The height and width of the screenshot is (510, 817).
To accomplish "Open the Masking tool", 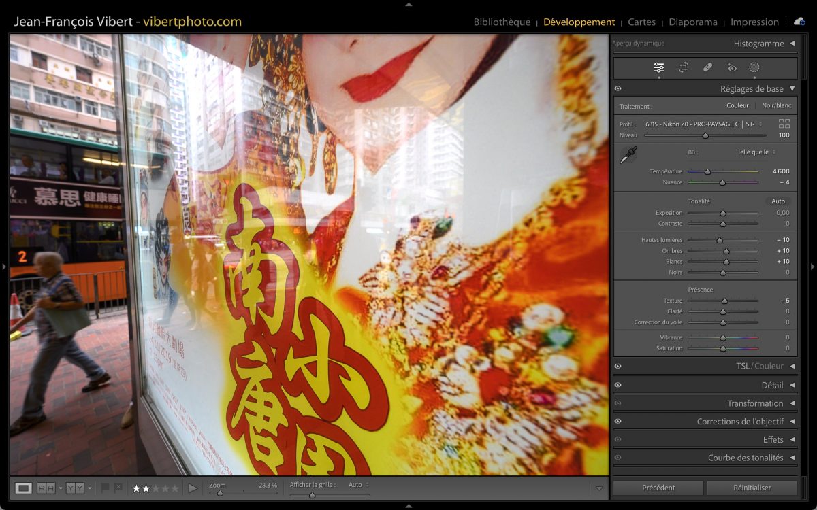I will pos(754,67).
